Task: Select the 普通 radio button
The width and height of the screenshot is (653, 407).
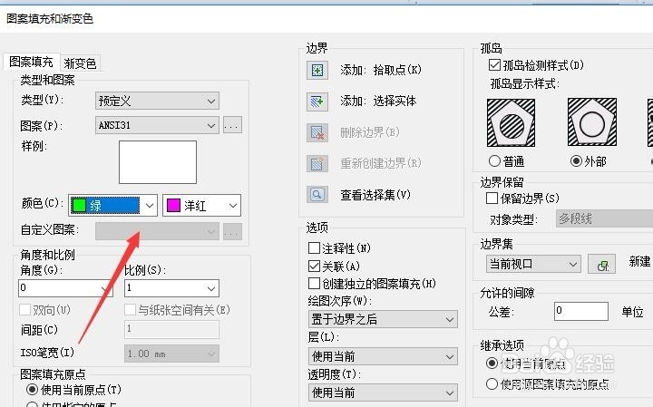Action: click(x=494, y=160)
